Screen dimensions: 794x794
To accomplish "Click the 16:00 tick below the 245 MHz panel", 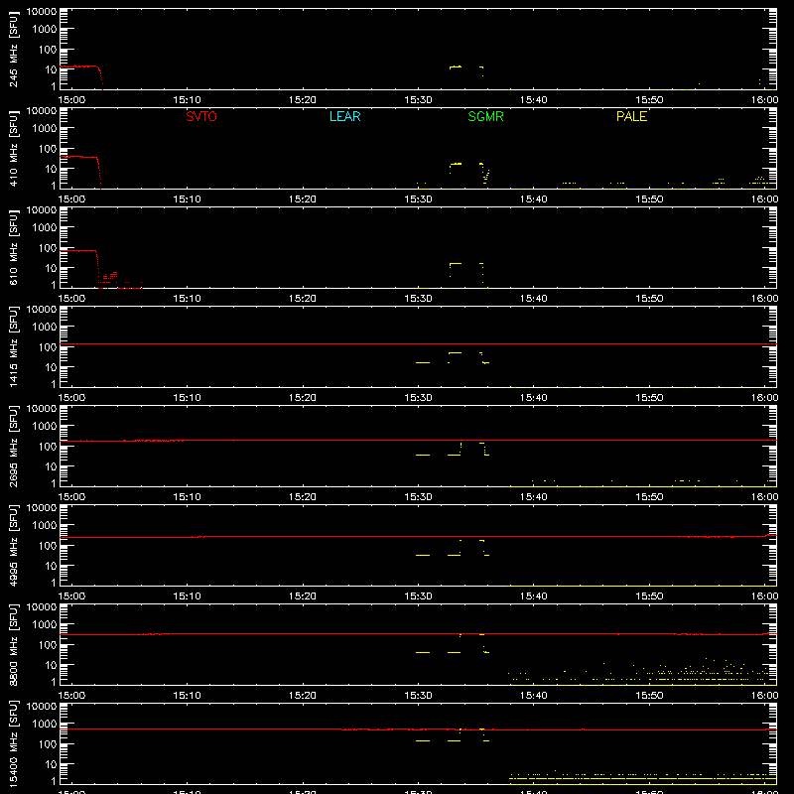I will (764, 100).
